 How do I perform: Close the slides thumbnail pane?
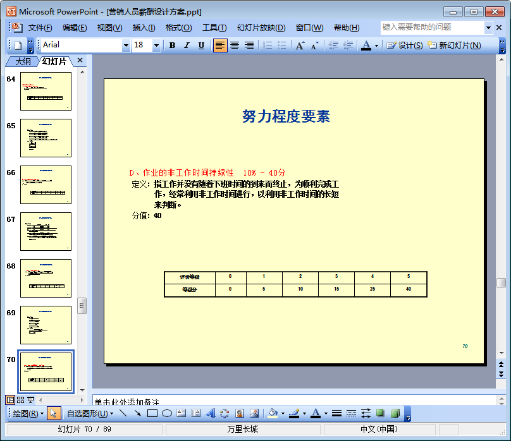coord(80,60)
